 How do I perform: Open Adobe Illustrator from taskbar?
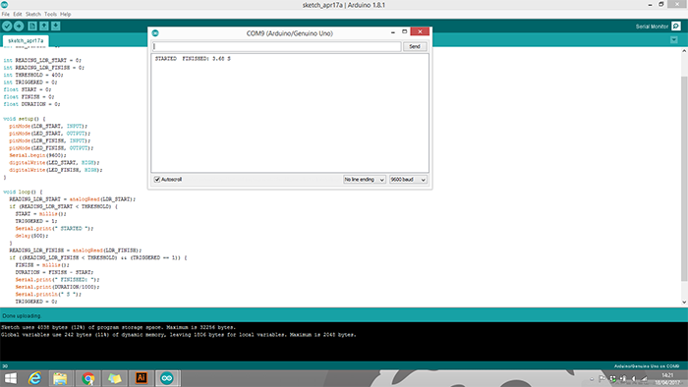point(142,378)
